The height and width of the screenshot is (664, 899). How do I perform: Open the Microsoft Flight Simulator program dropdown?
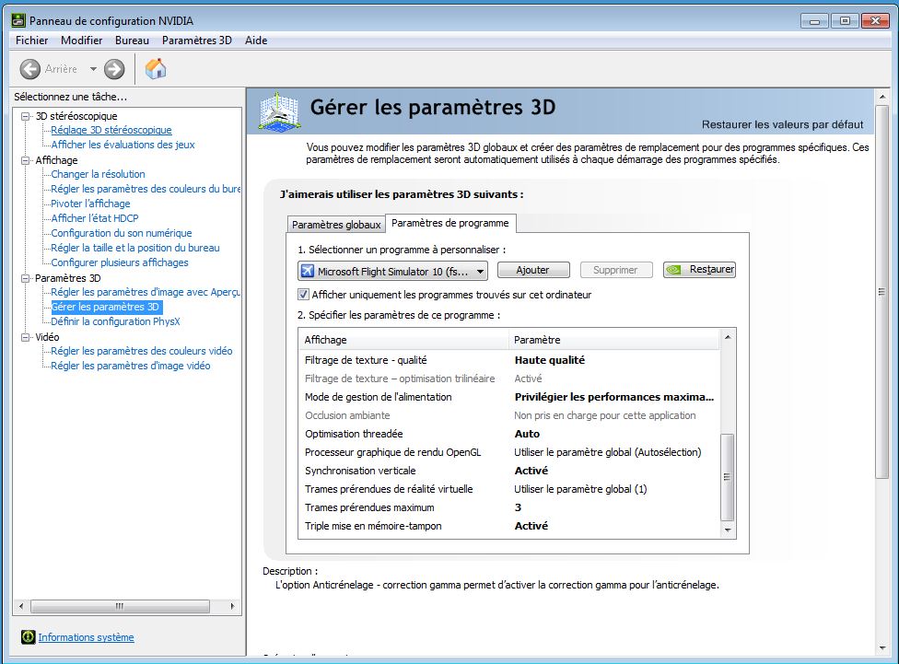click(x=392, y=271)
